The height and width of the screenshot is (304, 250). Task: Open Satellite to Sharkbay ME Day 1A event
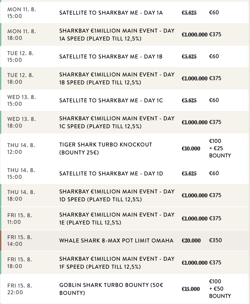[111, 13]
